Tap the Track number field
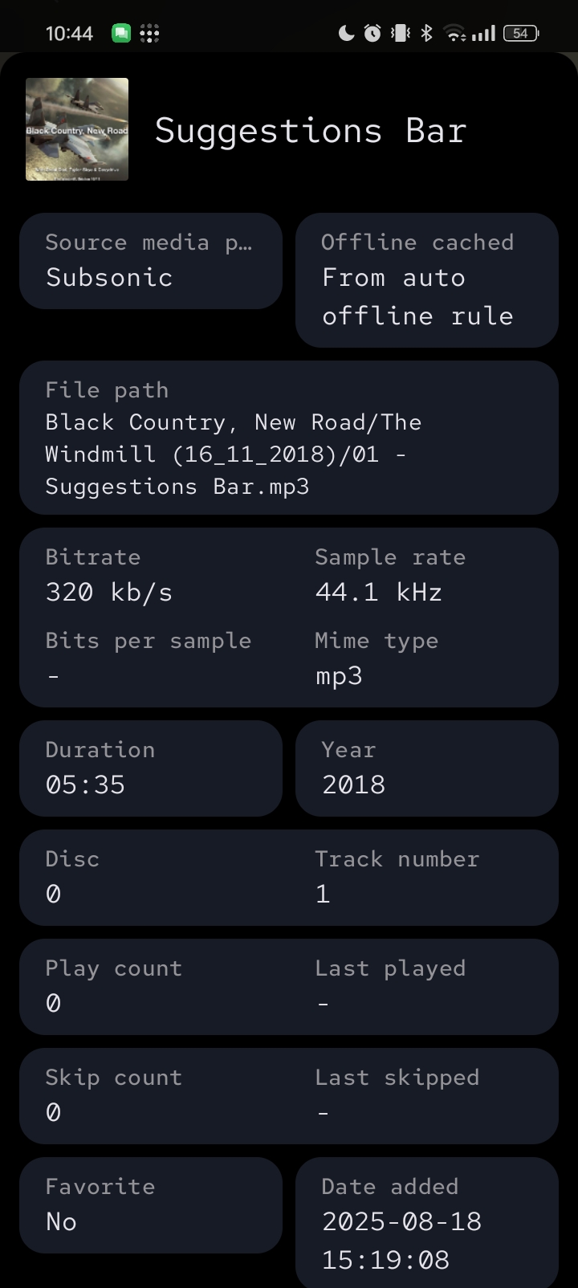The height and width of the screenshot is (1288, 578). pos(397,878)
